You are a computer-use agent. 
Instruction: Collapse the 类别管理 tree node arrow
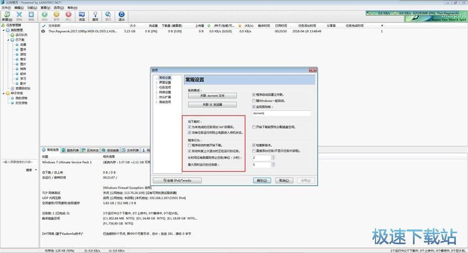coord(4,30)
